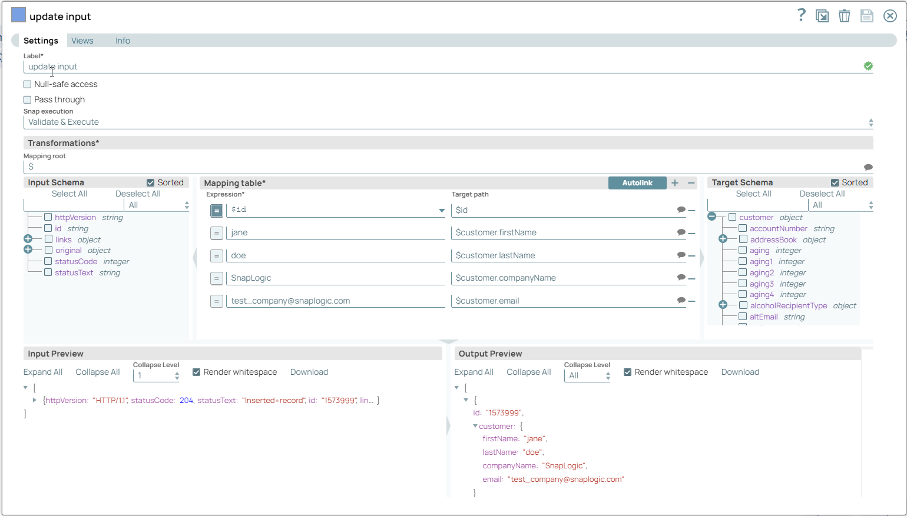Delete the snap via the trash icon
The width and height of the screenshot is (907, 516).
[844, 16]
